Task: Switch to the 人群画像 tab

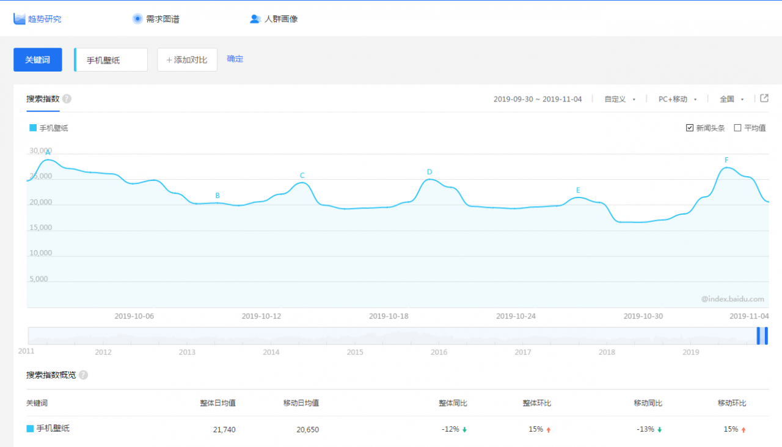Action: [x=274, y=19]
